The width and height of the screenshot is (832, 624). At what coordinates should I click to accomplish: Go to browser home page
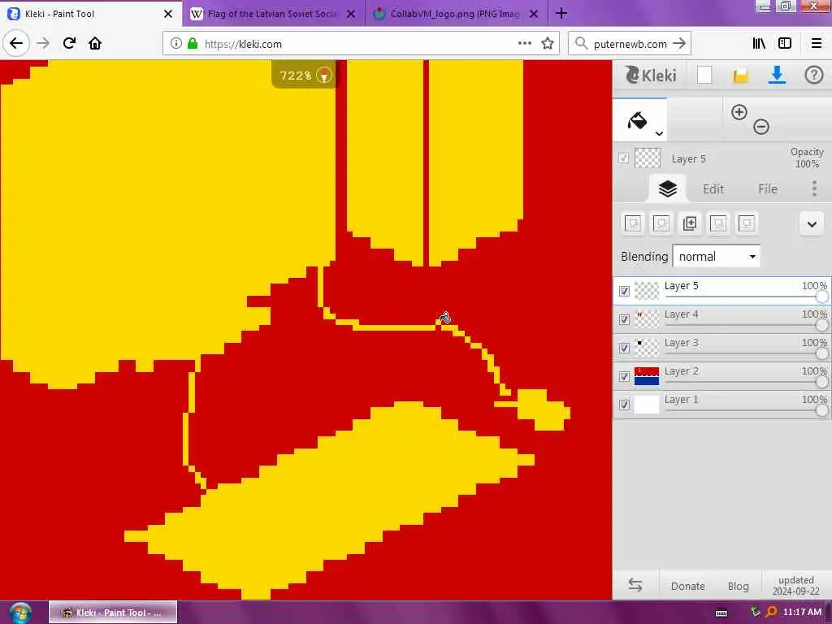tap(95, 43)
